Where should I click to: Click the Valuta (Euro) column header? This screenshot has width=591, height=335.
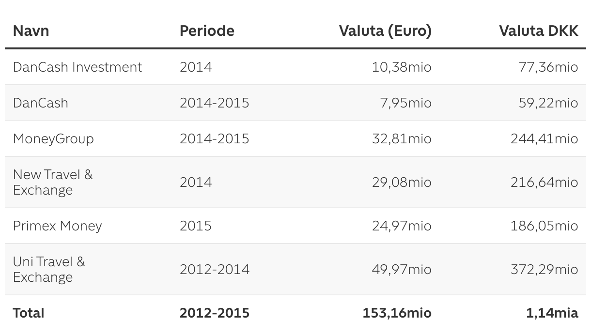(385, 31)
